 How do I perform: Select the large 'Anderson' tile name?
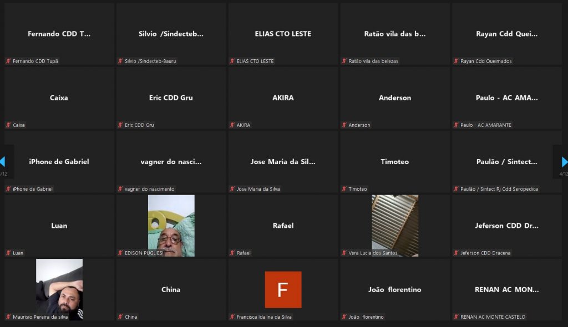click(x=395, y=98)
